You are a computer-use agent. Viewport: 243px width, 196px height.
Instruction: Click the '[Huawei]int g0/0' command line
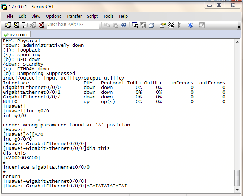coord(26,111)
